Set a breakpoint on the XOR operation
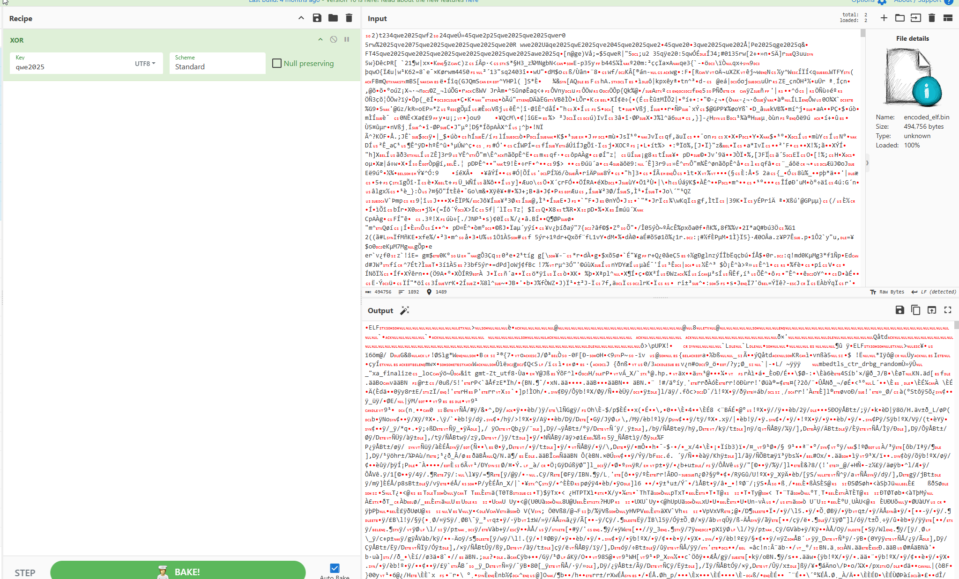 [347, 40]
